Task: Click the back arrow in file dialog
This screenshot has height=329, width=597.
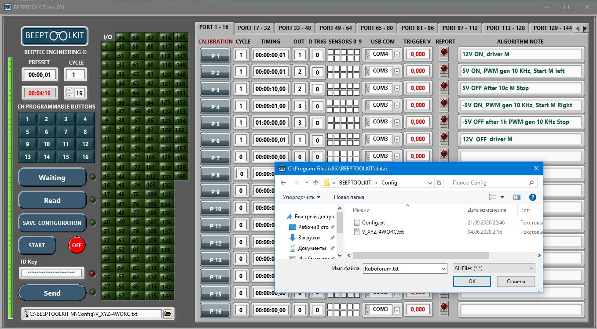Action: [283, 183]
